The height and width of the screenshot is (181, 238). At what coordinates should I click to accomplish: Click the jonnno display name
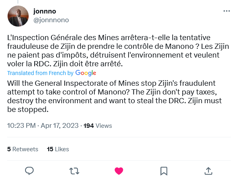[x=45, y=11]
